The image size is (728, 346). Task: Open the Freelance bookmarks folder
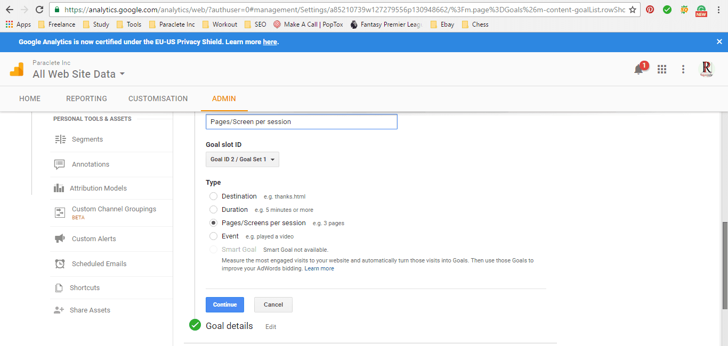pos(56,24)
